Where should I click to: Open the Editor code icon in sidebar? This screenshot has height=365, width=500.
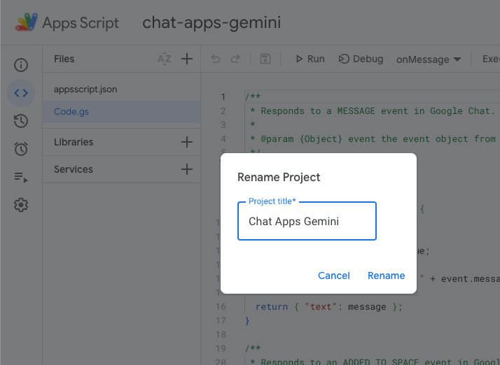coord(21,93)
